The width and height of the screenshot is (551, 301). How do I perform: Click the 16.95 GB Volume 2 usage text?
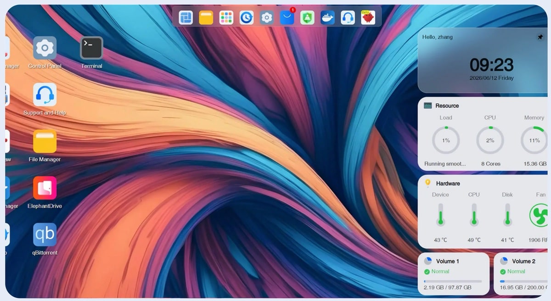pyautogui.click(x=524, y=288)
